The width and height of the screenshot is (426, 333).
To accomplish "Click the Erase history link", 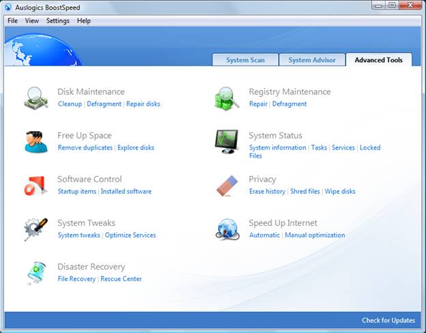I will pos(268,191).
